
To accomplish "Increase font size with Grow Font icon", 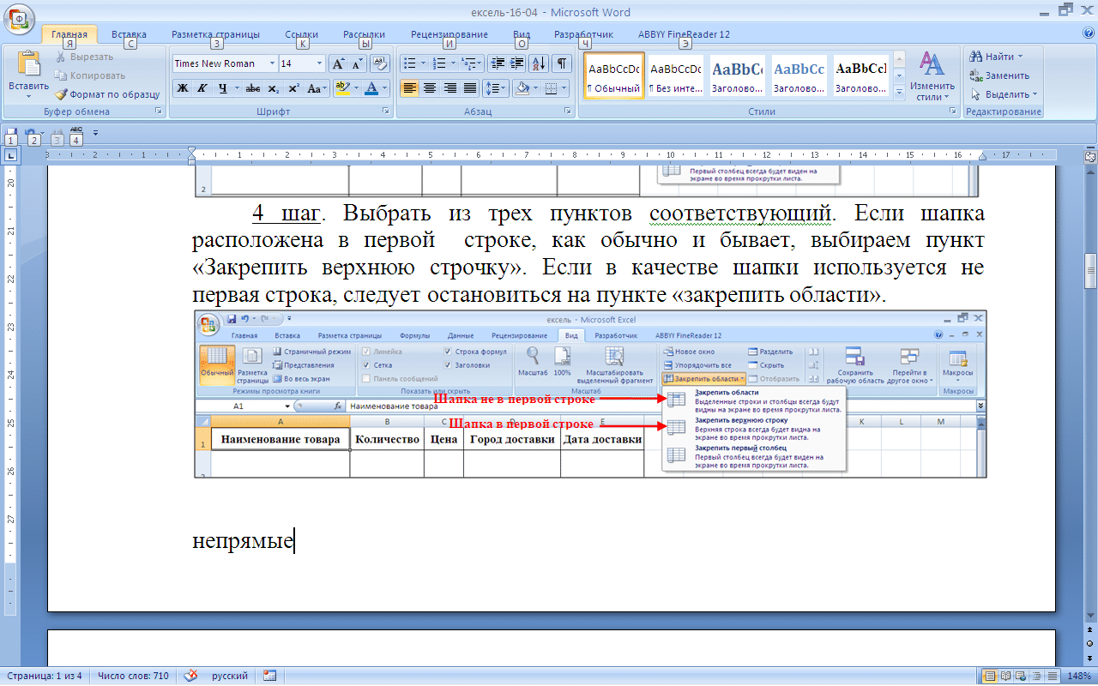I will tap(338, 63).
